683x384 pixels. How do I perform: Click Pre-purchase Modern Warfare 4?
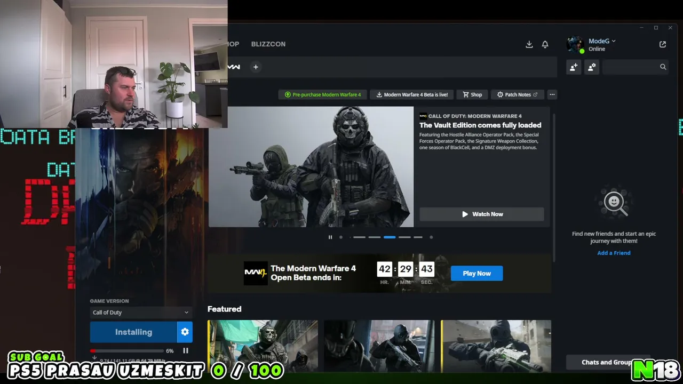click(323, 94)
